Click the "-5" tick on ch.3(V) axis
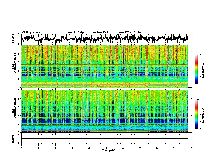 click(x=18, y=143)
